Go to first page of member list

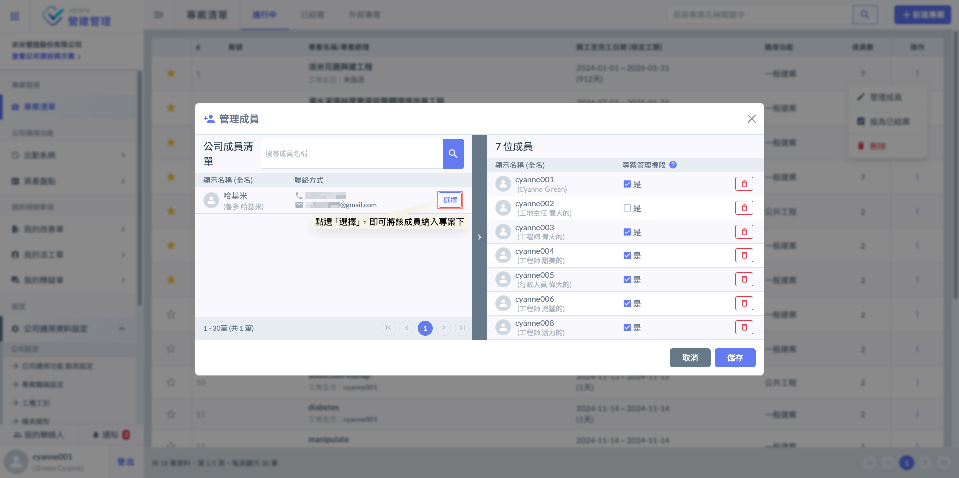tap(388, 328)
